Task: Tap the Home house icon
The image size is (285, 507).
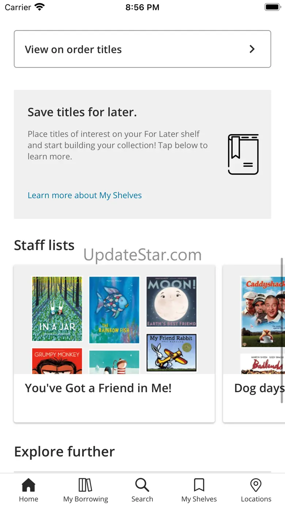Action: pos(28,485)
